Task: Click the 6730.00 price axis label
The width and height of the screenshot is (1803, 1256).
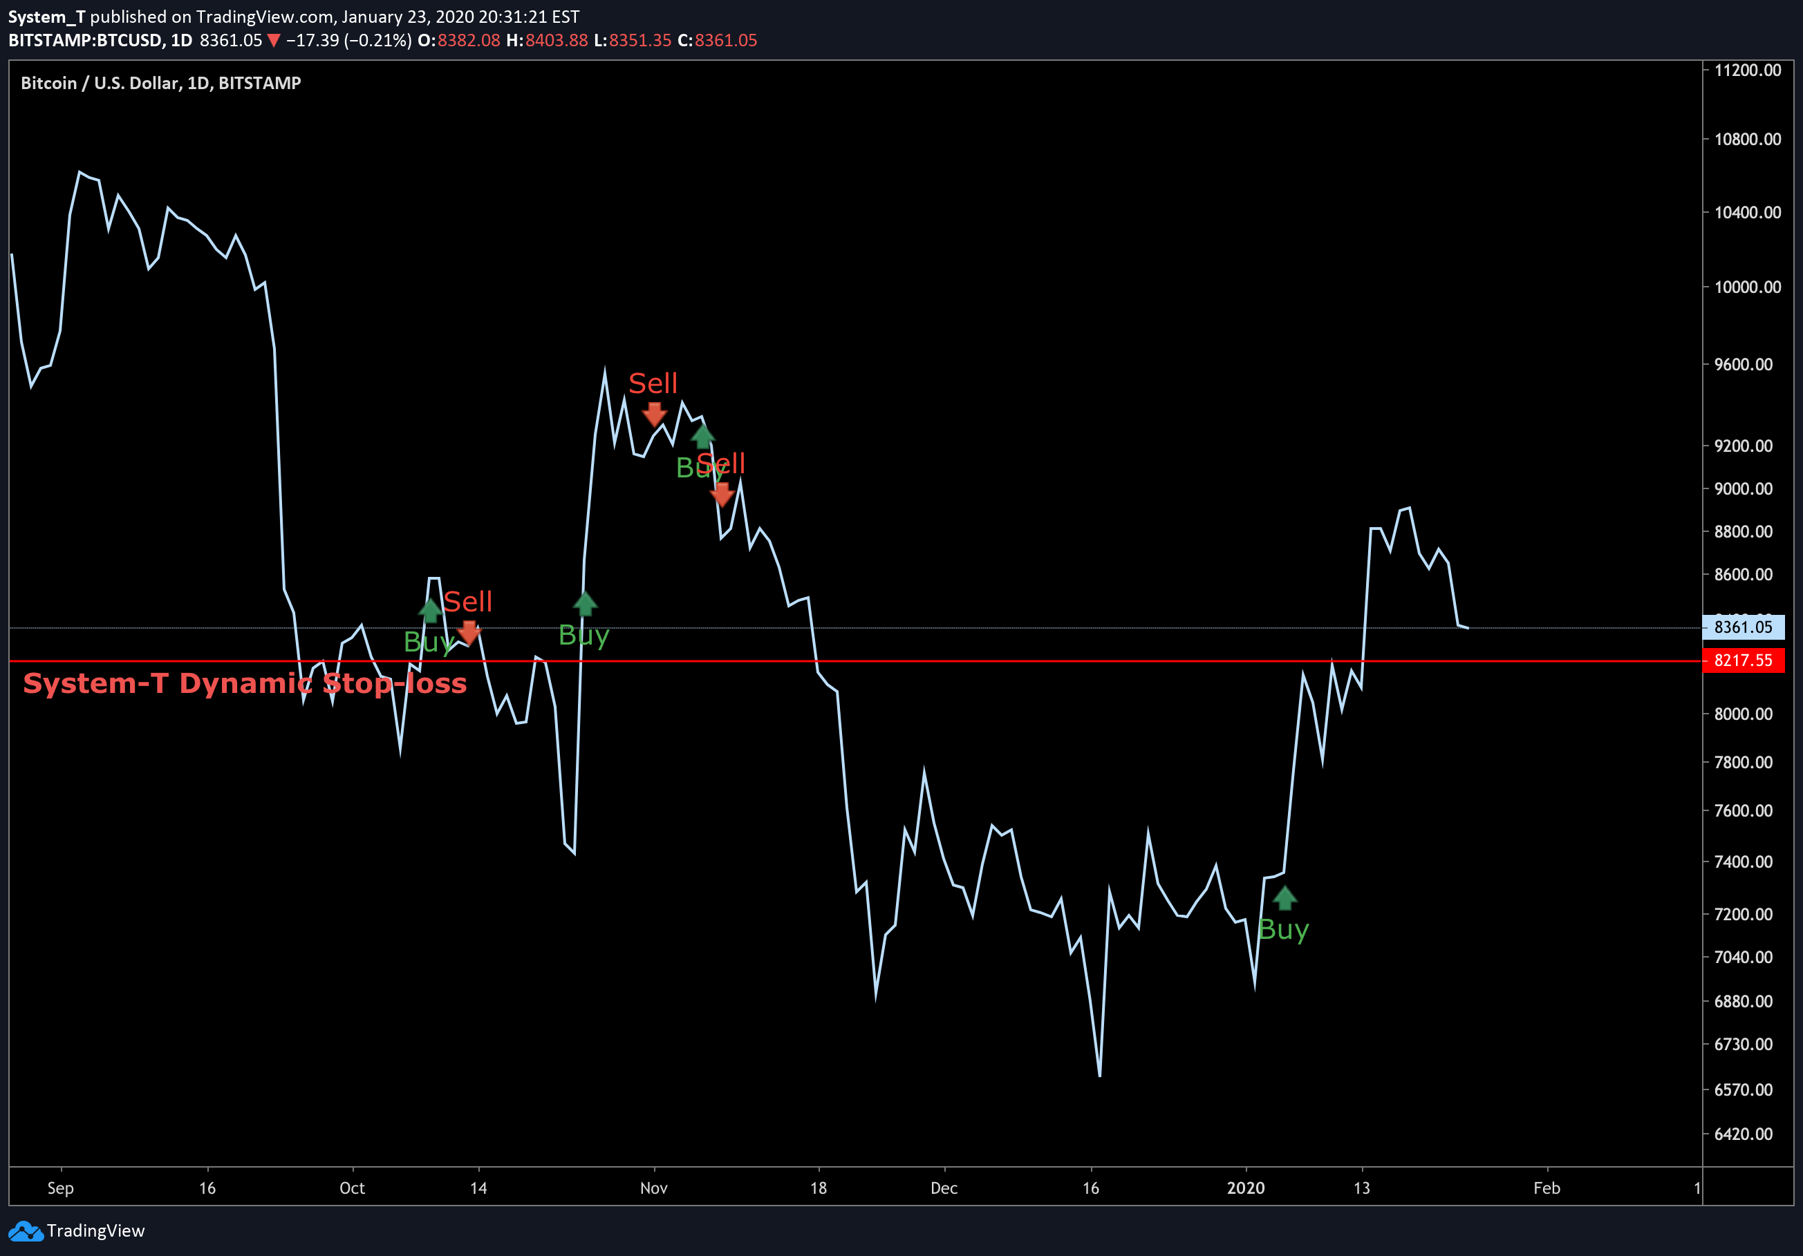Action: click(1744, 1045)
